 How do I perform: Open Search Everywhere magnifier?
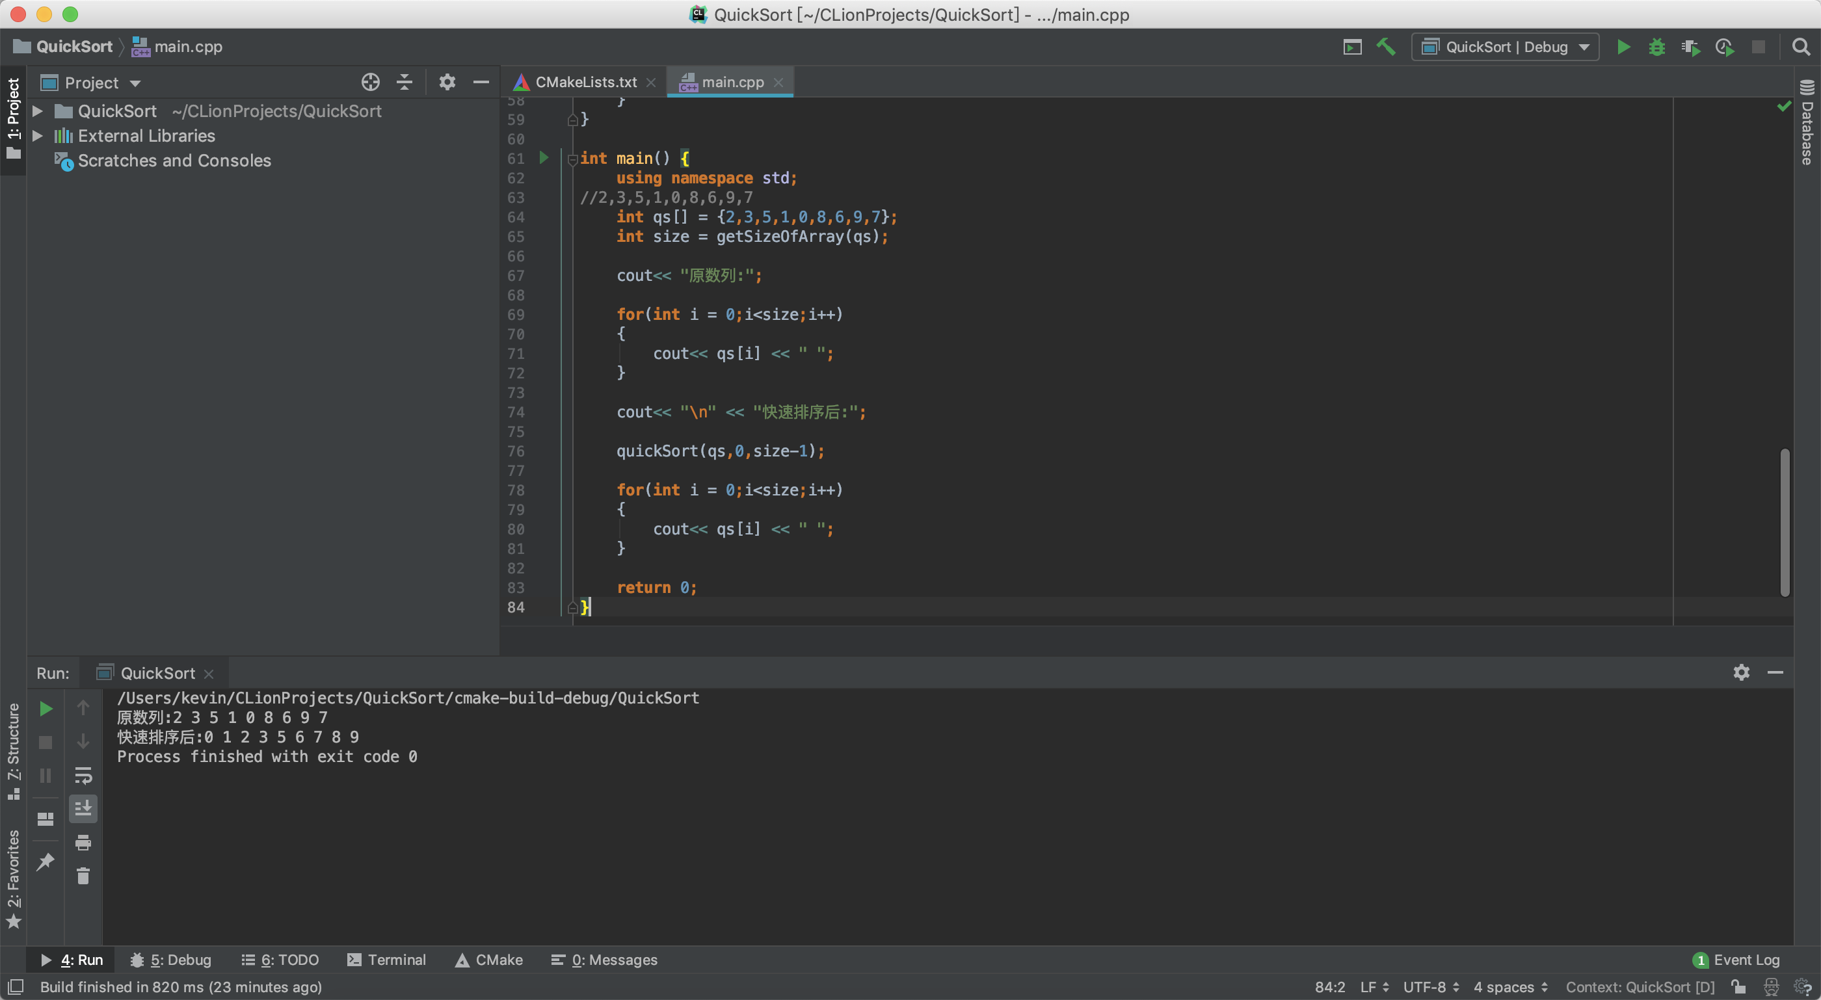click(x=1800, y=47)
